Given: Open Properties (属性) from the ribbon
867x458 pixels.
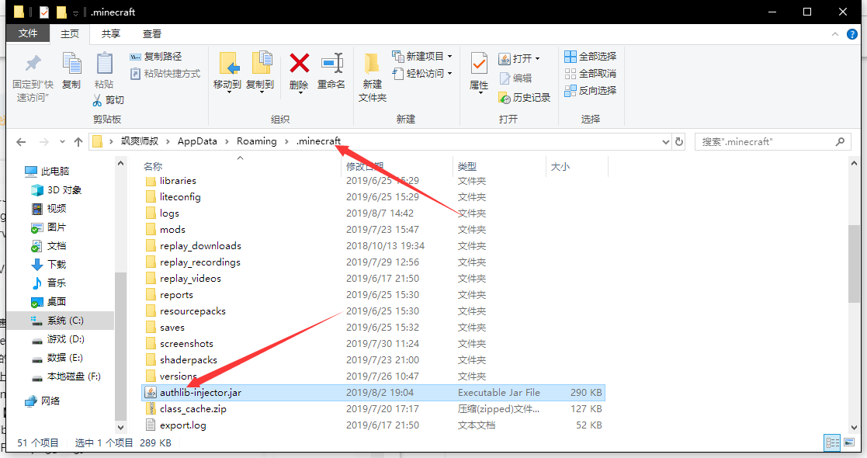Looking at the screenshot, I should 479,64.
